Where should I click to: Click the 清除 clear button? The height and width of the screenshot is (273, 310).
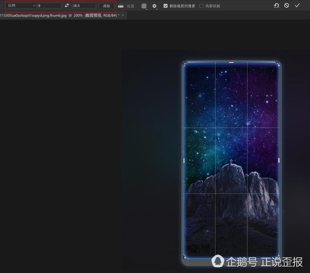pos(106,6)
